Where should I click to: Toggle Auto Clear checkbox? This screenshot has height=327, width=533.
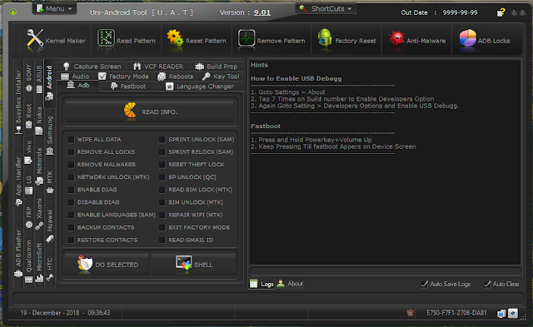pyautogui.click(x=487, y=284)
